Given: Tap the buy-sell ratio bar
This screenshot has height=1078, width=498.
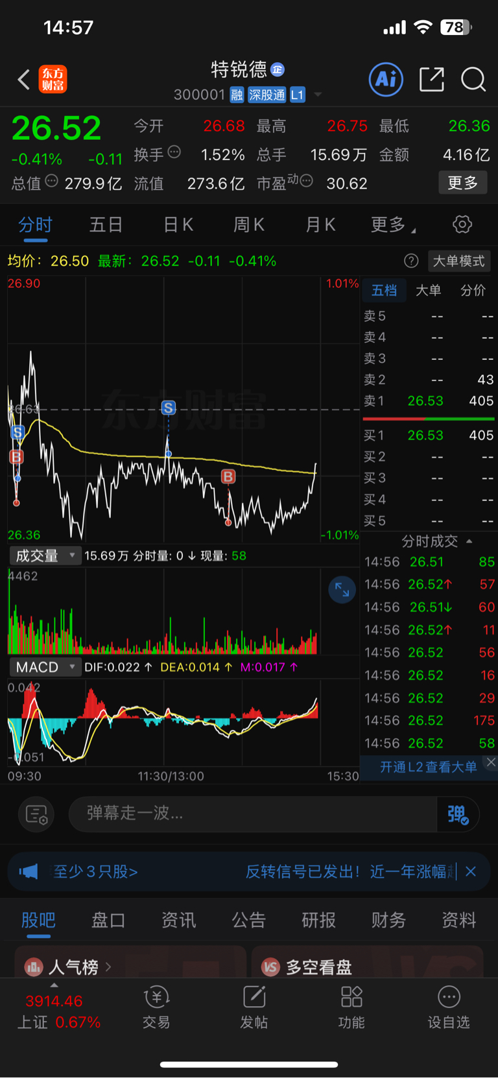Looking at the screenshot, I should (429, 419).
